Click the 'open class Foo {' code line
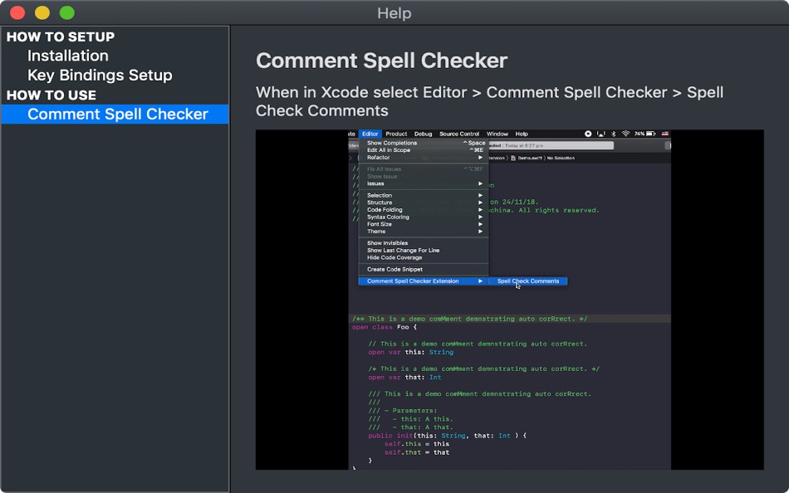Screen dimensions: 789x493 [385, 327]
